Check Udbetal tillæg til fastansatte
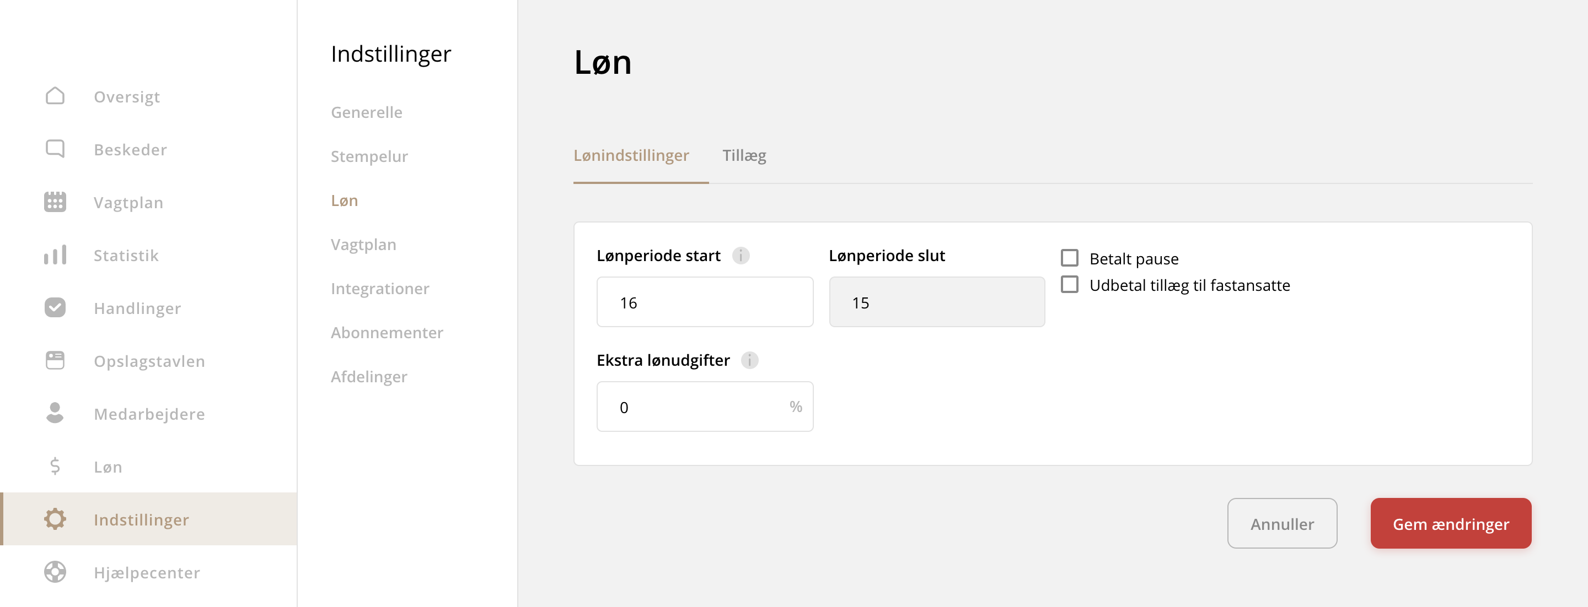 tap(1070, 284)
